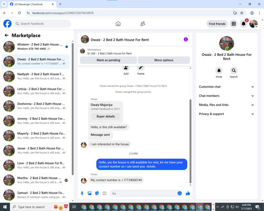
Task: Open Deshonna's house rental conversation
Action: 35,106
